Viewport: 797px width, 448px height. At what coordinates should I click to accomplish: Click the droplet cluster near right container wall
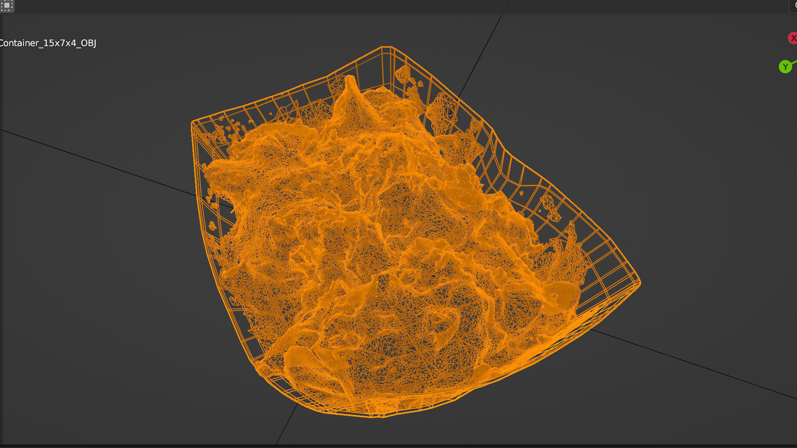point(549,203)
